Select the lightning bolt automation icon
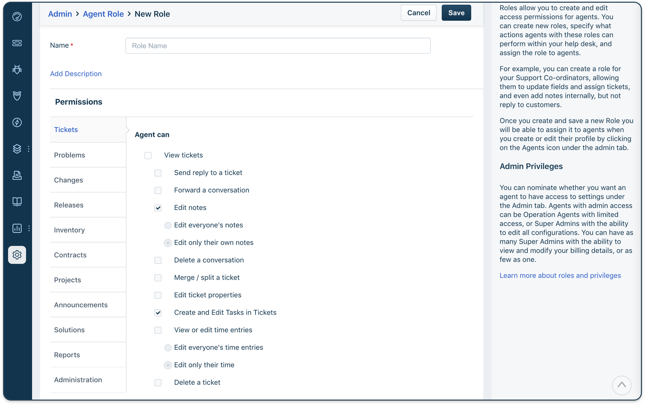The height and width of the screenshot is (405, 645). [17, 122]
